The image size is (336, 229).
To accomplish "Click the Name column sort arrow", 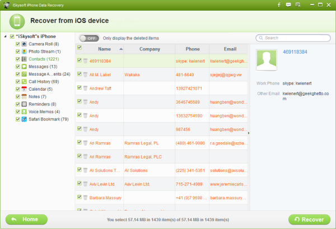I will coord(121,49).
